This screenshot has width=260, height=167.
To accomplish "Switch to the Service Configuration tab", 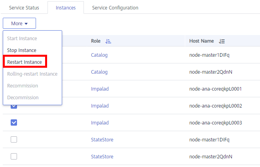I will tap(115, 8).
